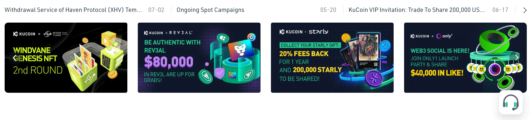
Task: Click the REV3AL logo on second banner
Action: 181,33
